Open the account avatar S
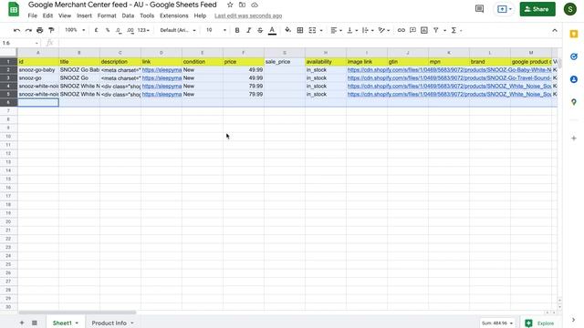 (x=569, y=9)
